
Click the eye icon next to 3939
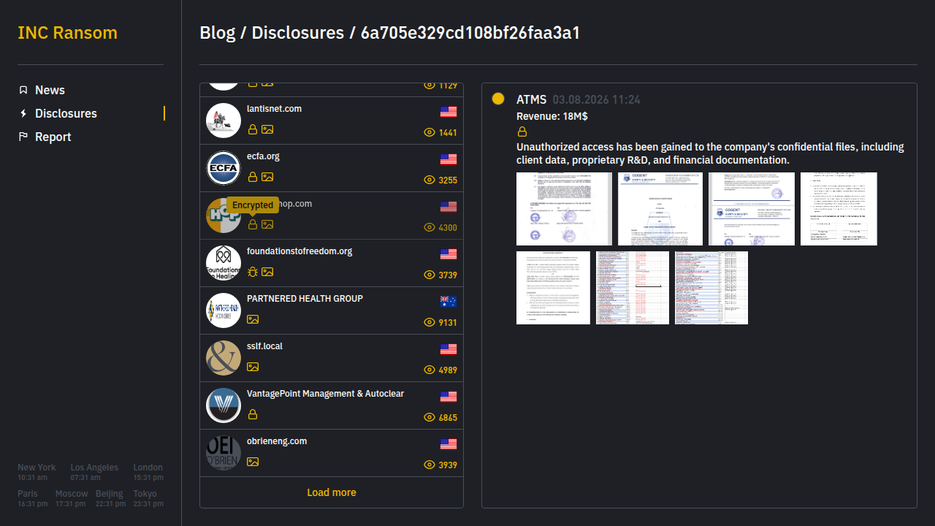430,465
